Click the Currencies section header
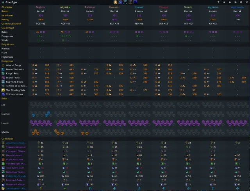Screen dimensions: 250x191 pyautogui.click(x=7, y=139)
